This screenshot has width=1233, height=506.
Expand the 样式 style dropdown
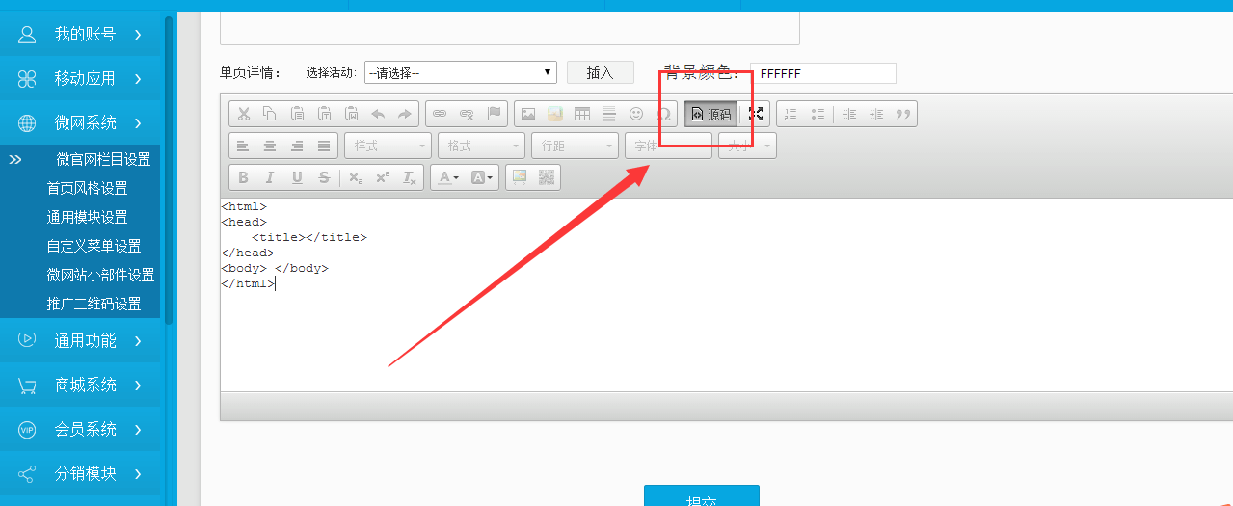pyautogui.click(x=388, y=146)
